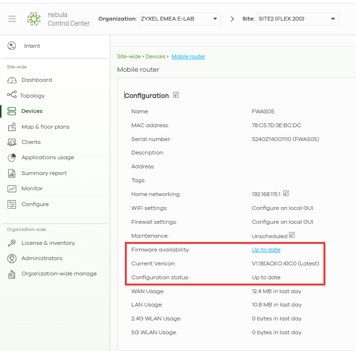The image size is (356, 351).
Task: Select Devices in the sidebar
Action: [x=32, y=111]
